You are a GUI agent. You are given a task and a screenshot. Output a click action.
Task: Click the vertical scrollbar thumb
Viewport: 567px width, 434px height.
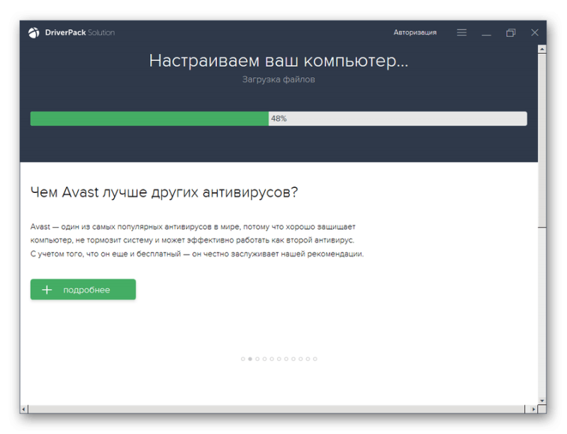[x=541, y=140]
